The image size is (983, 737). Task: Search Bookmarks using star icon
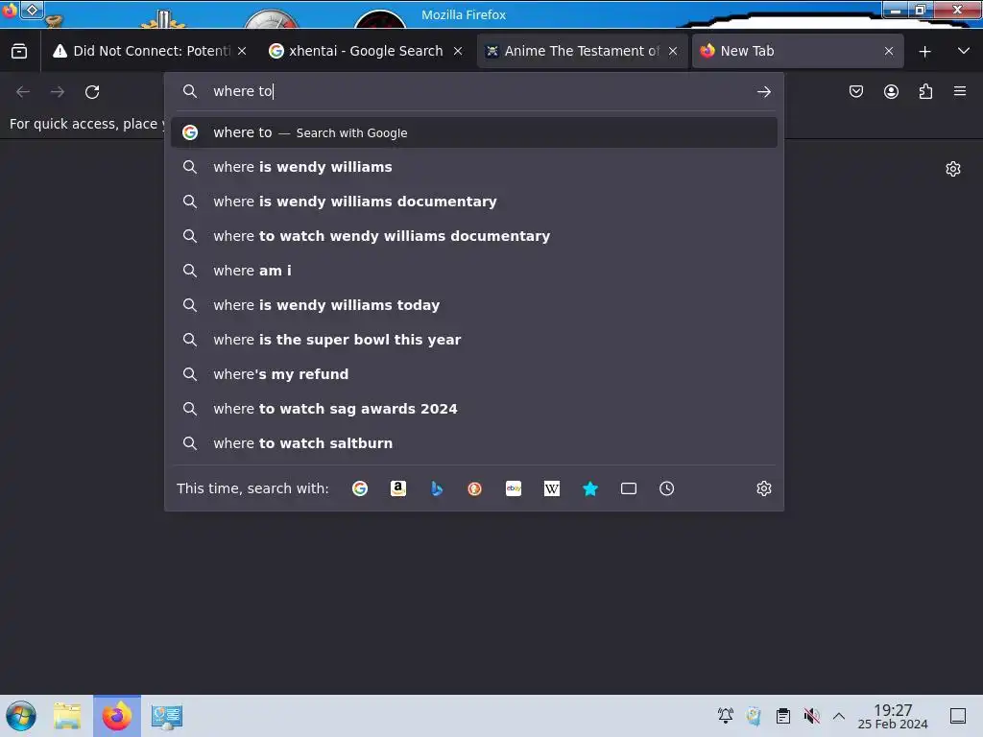pyautogui.click(x=590, y=488)
